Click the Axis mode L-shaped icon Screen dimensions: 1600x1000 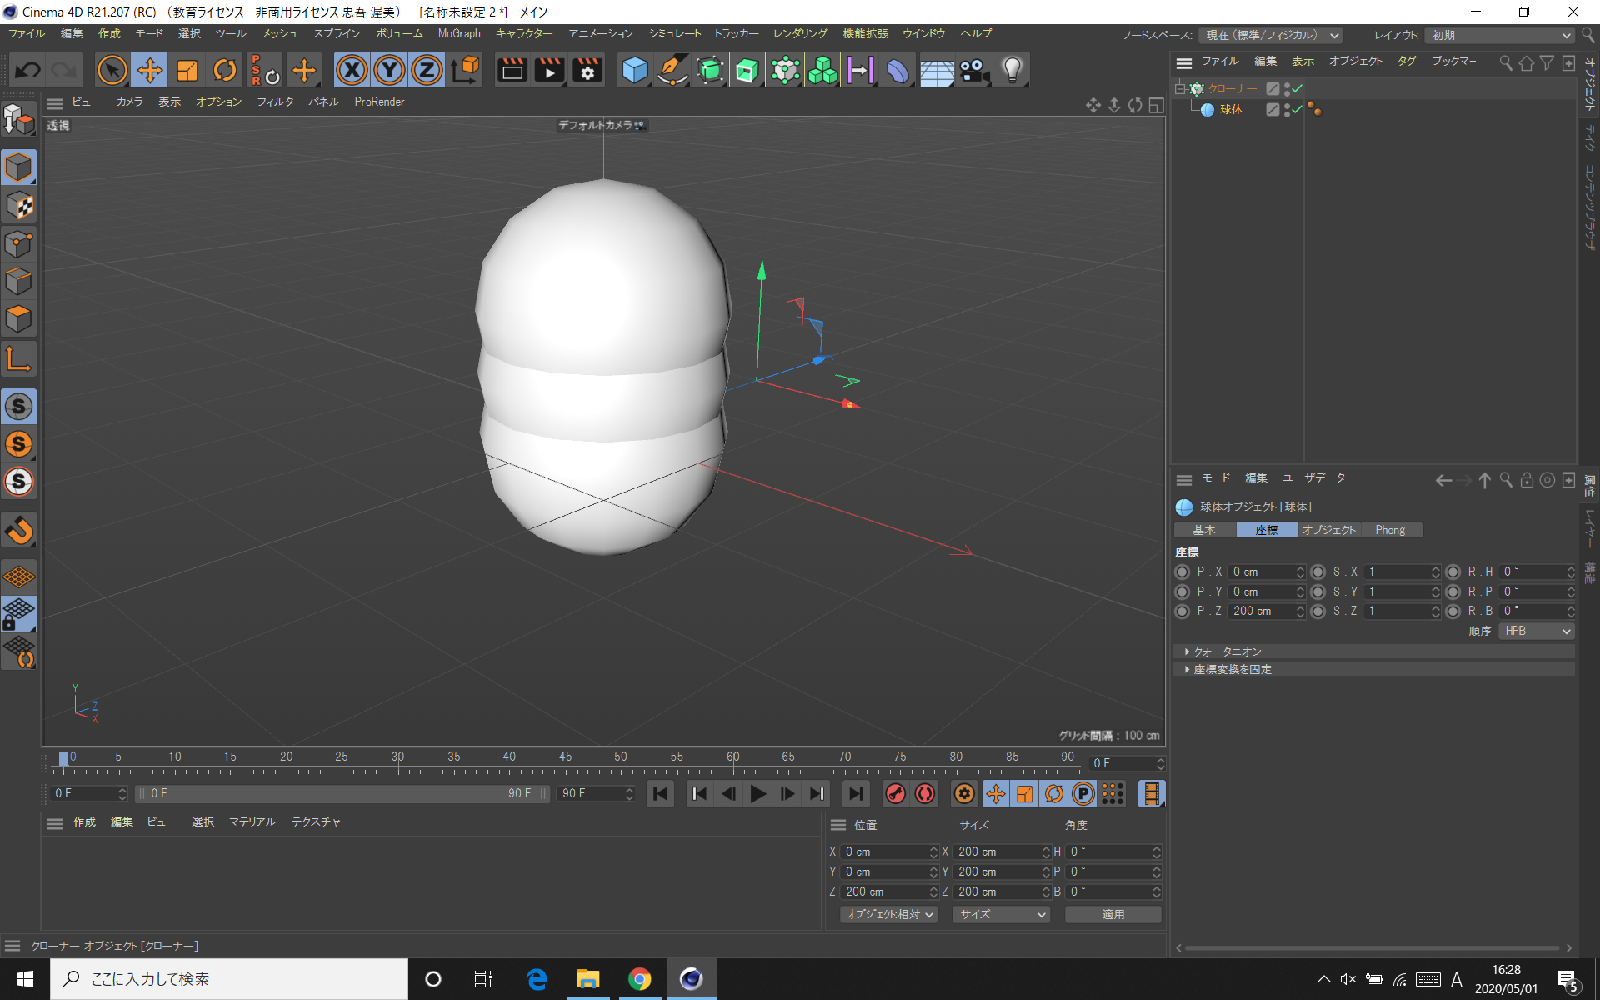[18, 359]
